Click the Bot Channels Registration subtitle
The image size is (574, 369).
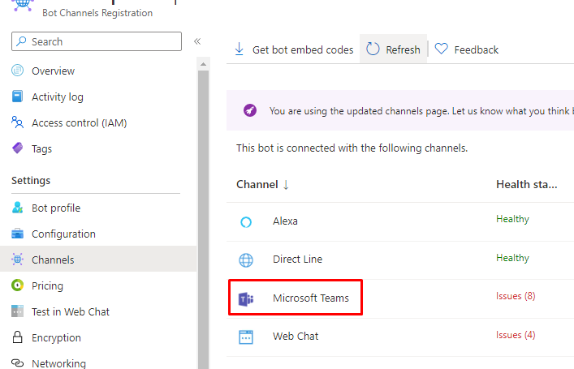(x=97, y=13)
